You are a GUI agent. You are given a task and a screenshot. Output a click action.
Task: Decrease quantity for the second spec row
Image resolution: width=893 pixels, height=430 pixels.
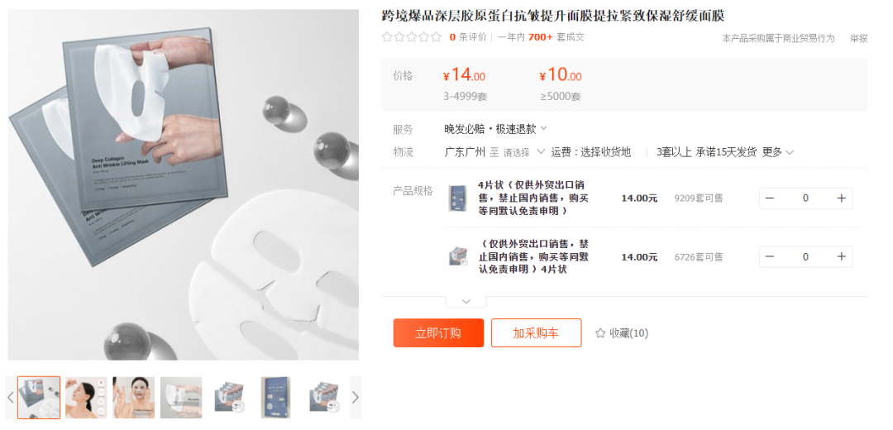coord(770,257)
